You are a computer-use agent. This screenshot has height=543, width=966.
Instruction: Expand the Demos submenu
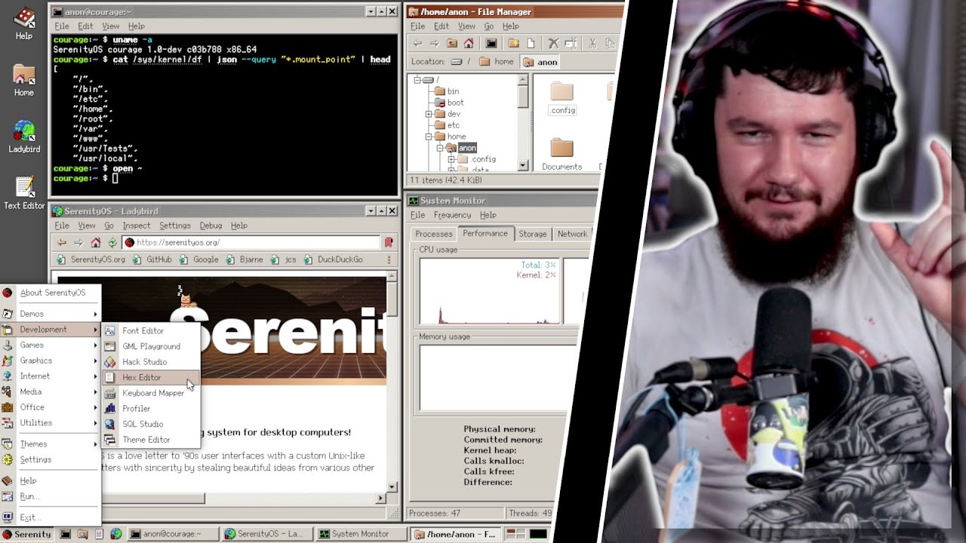coord(51,314)
